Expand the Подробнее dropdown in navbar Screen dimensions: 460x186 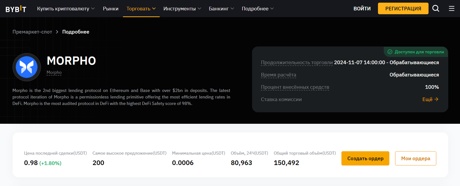coord(258,8)
